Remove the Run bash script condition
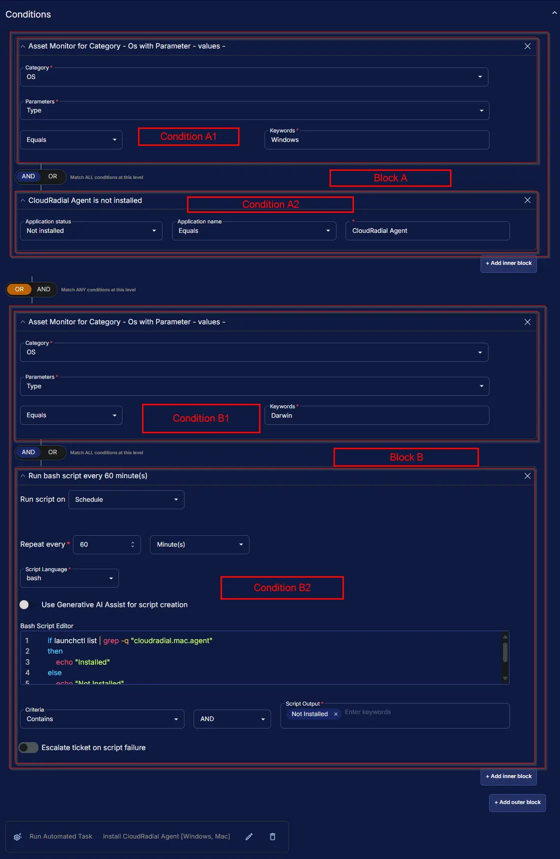 point(527,476)
